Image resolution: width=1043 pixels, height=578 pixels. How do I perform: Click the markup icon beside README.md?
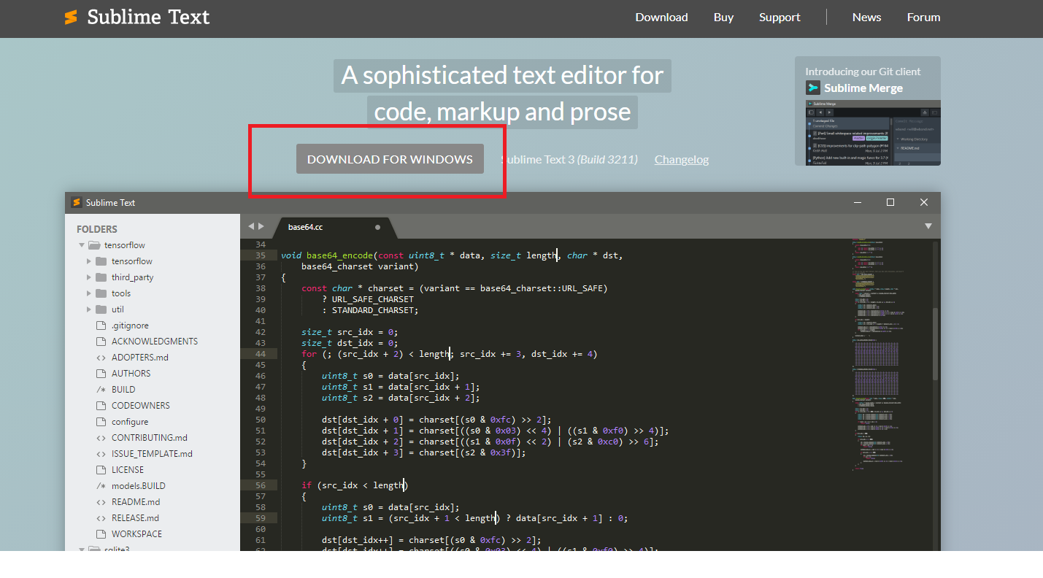(x=101, y=502)
